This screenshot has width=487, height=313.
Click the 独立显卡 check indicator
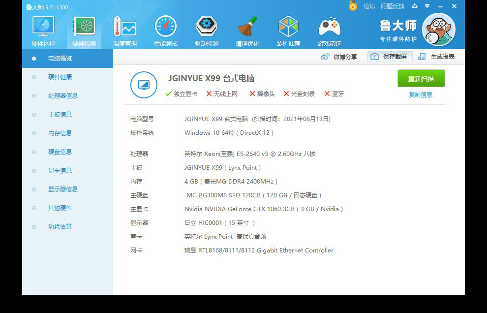pos(182,94)
